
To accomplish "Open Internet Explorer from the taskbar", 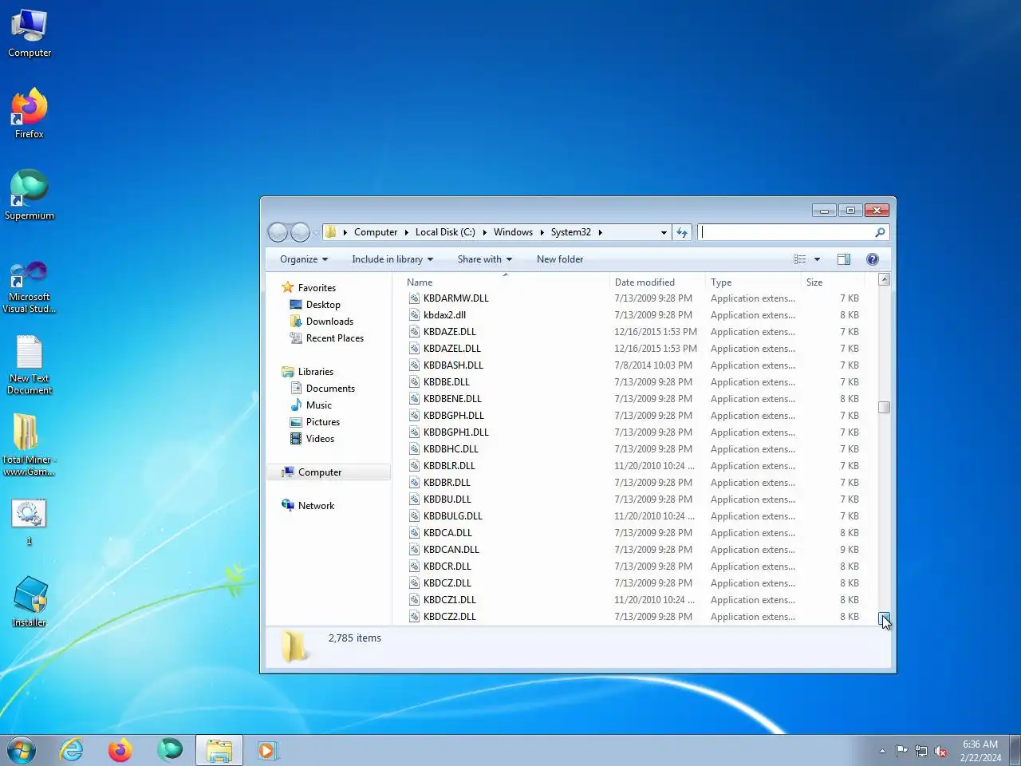I will pyautogui.click(x=71, y=750).
